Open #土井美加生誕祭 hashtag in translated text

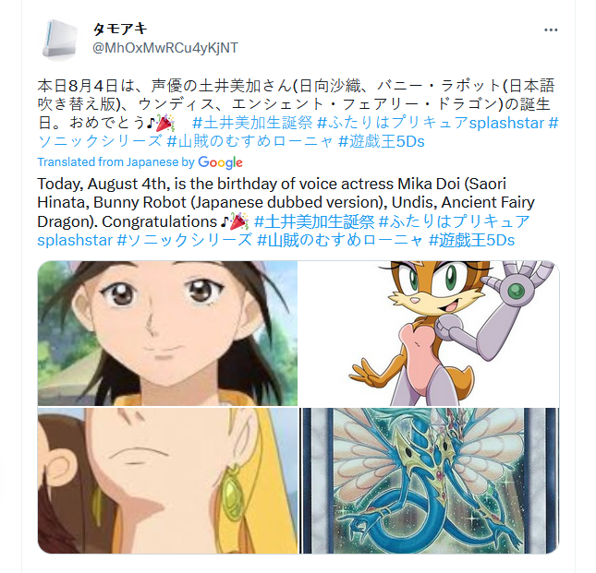click(x=314, y=221)
